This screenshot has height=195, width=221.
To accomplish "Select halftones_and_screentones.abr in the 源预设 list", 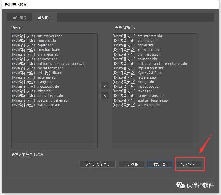I will coord(49,64).
